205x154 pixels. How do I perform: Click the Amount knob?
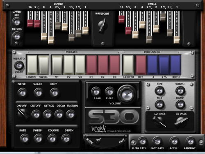pos(190,141)
